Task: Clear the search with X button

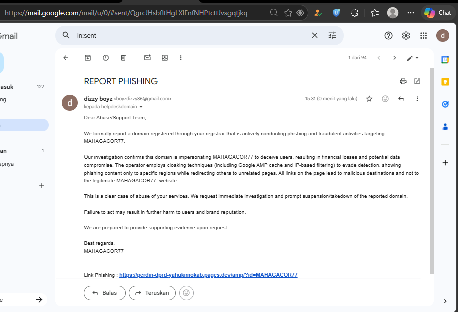Action: (x=315, y=36)
